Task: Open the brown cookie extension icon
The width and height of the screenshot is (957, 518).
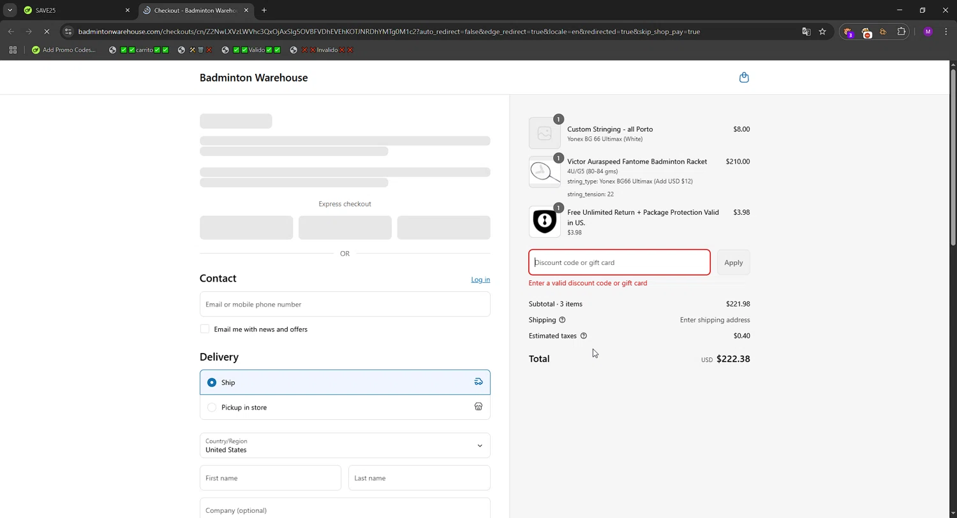Action: 884,32
